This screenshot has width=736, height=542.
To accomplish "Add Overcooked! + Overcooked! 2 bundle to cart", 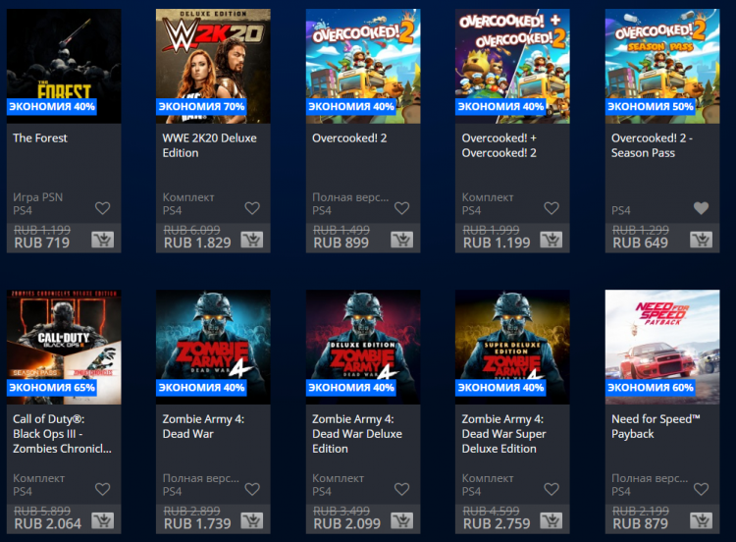I will coord(552,240).
